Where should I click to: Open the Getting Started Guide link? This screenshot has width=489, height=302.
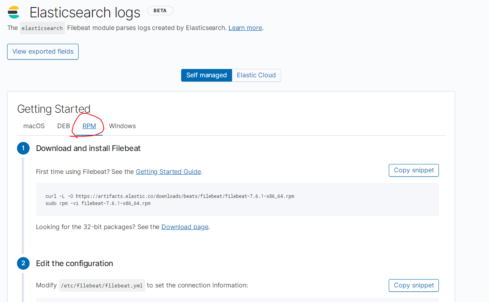pos(169,172)
